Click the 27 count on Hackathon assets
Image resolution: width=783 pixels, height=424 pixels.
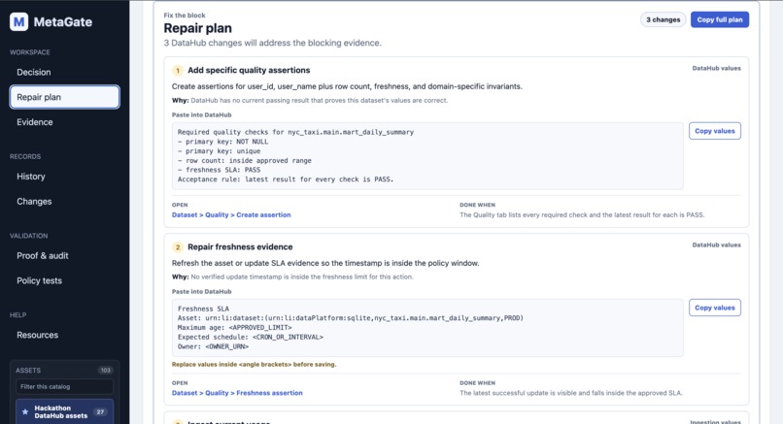[100, 412]
